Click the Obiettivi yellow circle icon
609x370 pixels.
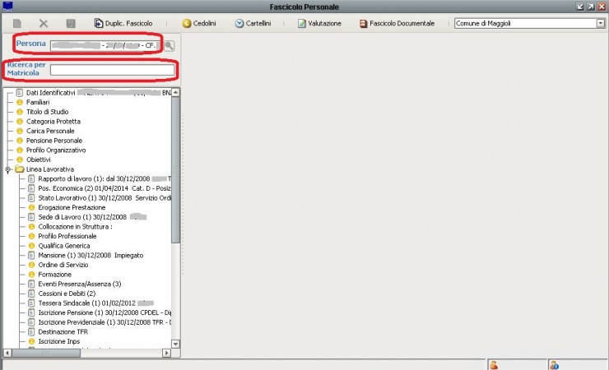20,160
